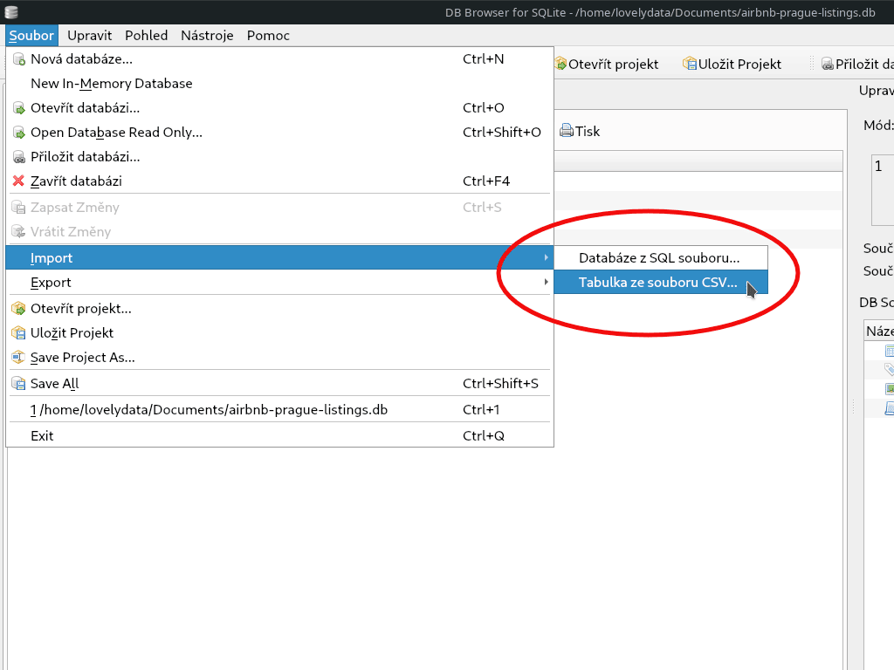Viewport: 894px width, 670px height.
Task: Select New In-Memory Database entry
Action: point(279,84)
